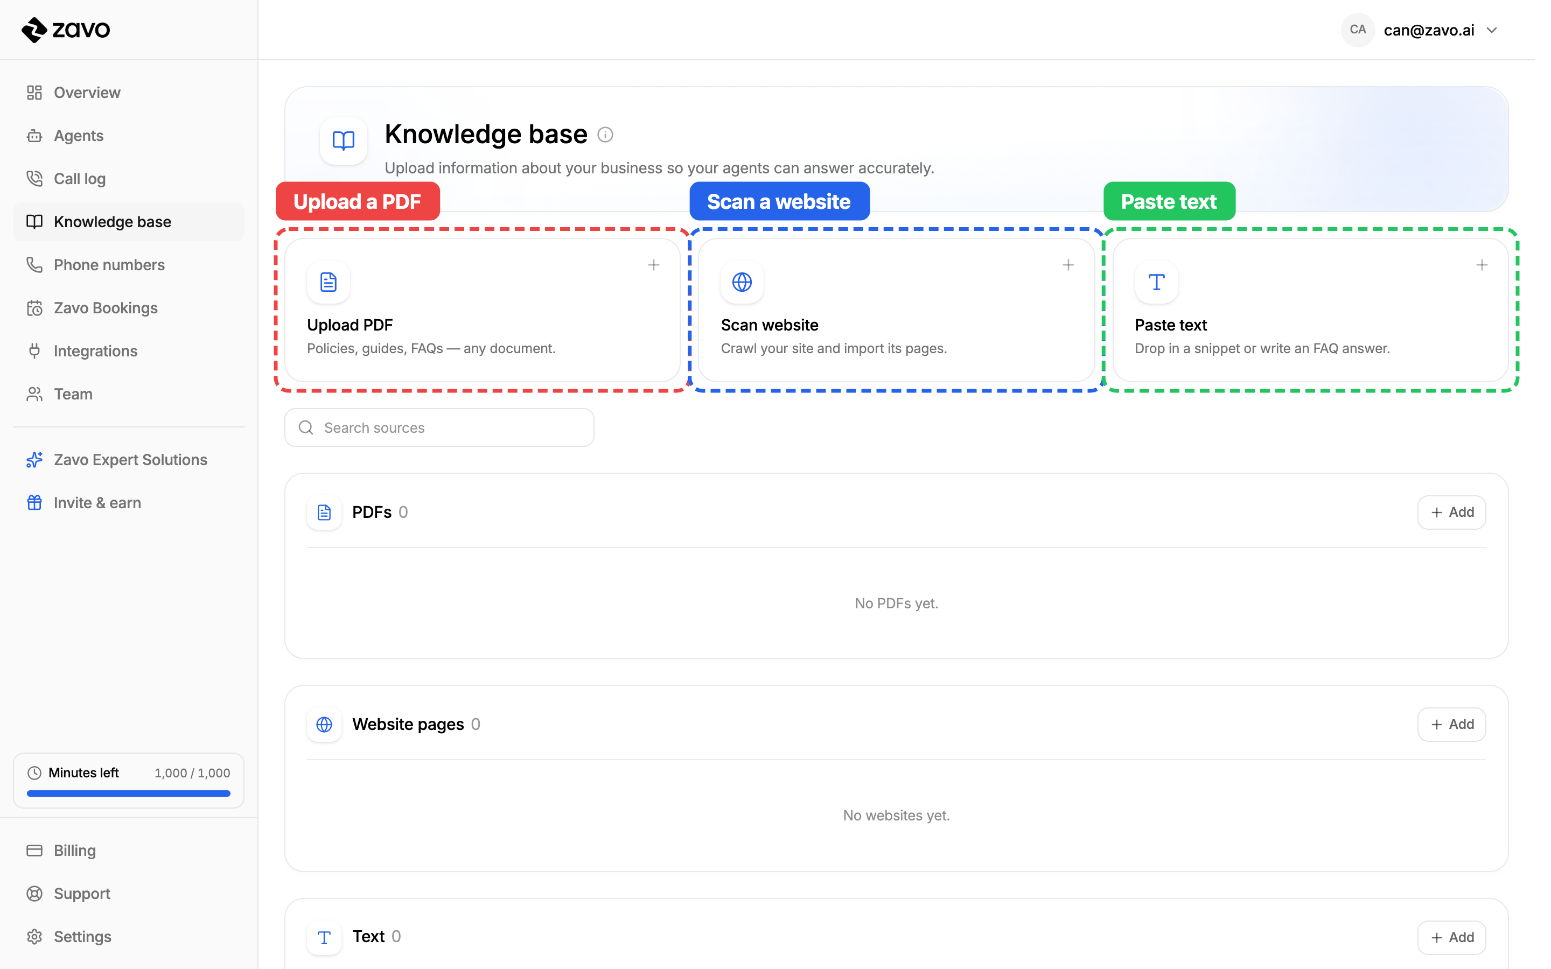Click the CA user avatar
The width and height of the screenshot is (1551, 969).
coord(1358,30)
